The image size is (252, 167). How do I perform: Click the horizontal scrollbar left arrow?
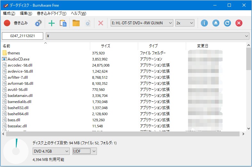click(4, 134)
